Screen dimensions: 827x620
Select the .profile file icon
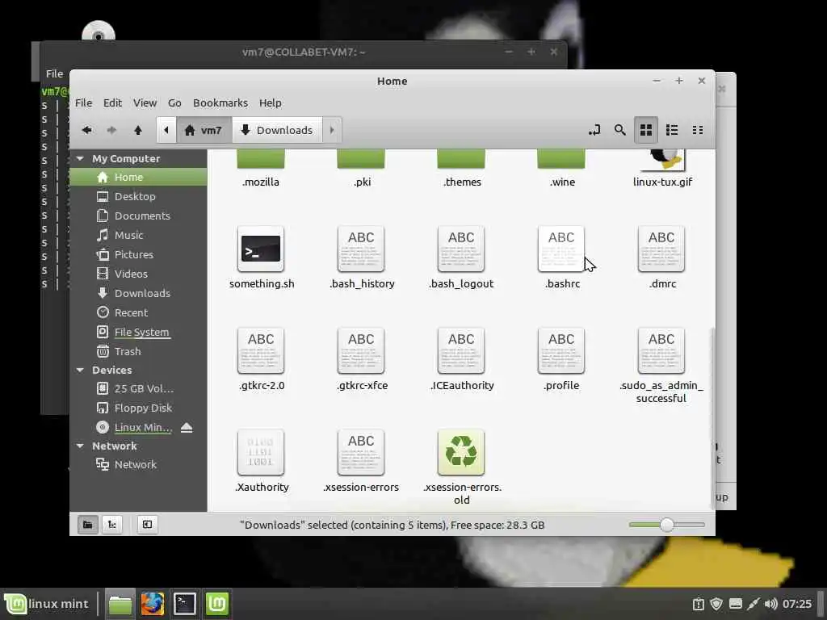561,350
